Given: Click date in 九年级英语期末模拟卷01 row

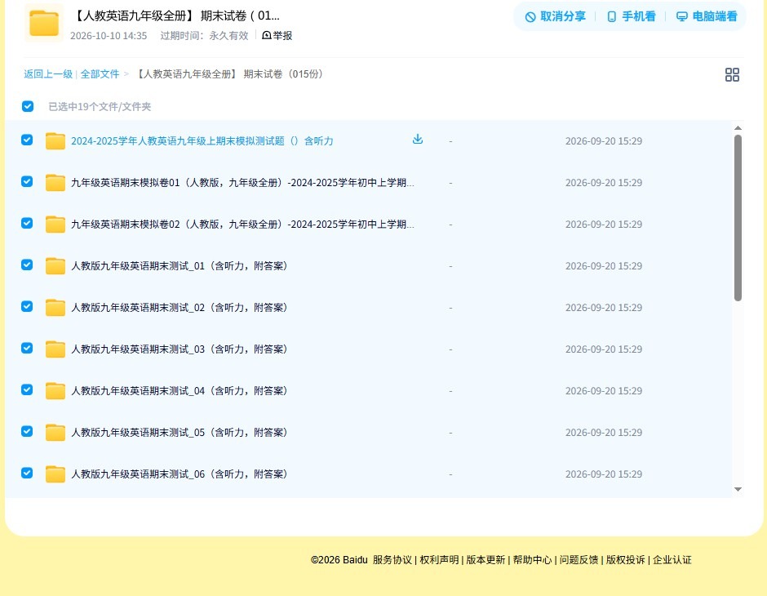Looking at the screenshot, I should click(x=604, y=183).
